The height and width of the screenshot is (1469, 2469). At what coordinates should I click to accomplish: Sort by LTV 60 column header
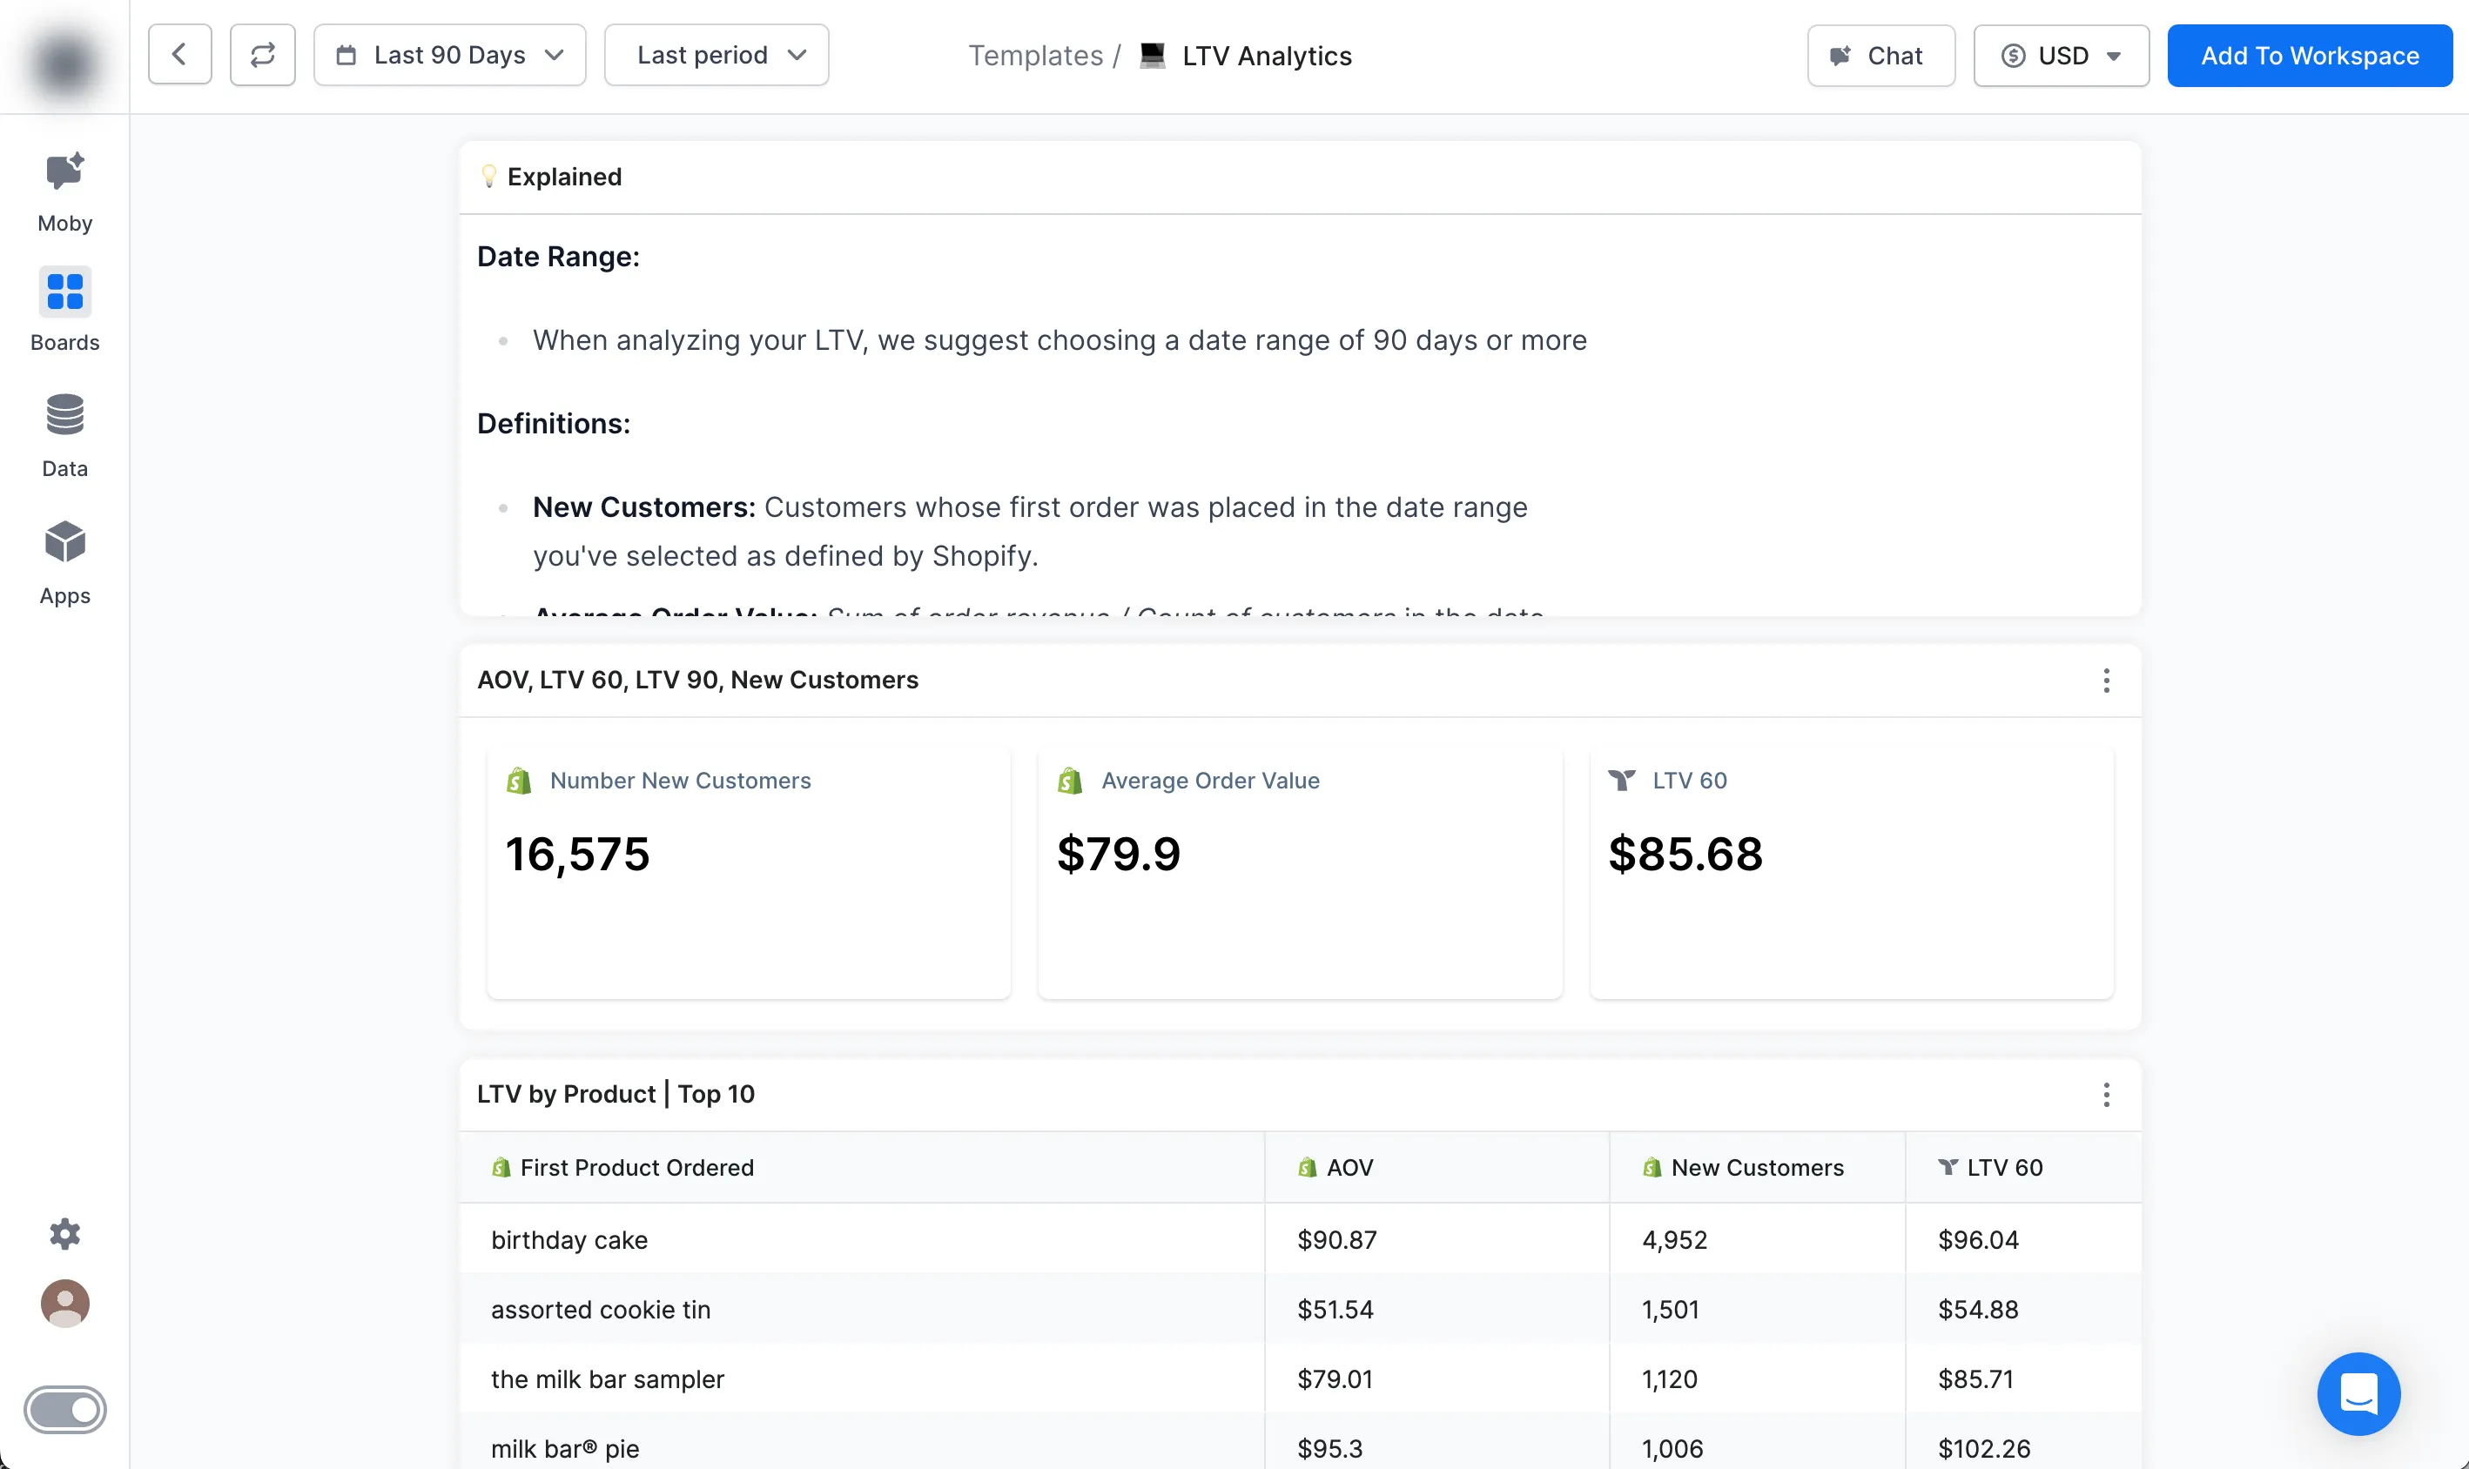(2004, 1167)
